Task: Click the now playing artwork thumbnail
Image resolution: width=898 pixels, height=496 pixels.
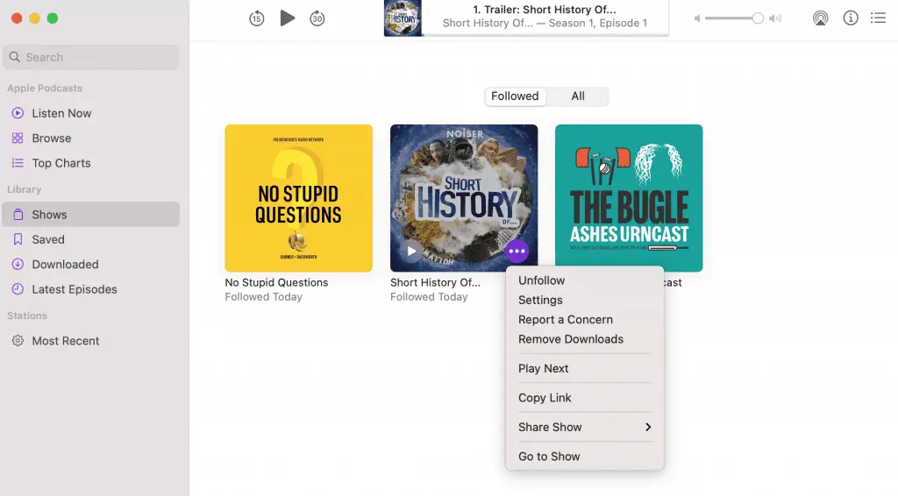Action: (403, 18)
